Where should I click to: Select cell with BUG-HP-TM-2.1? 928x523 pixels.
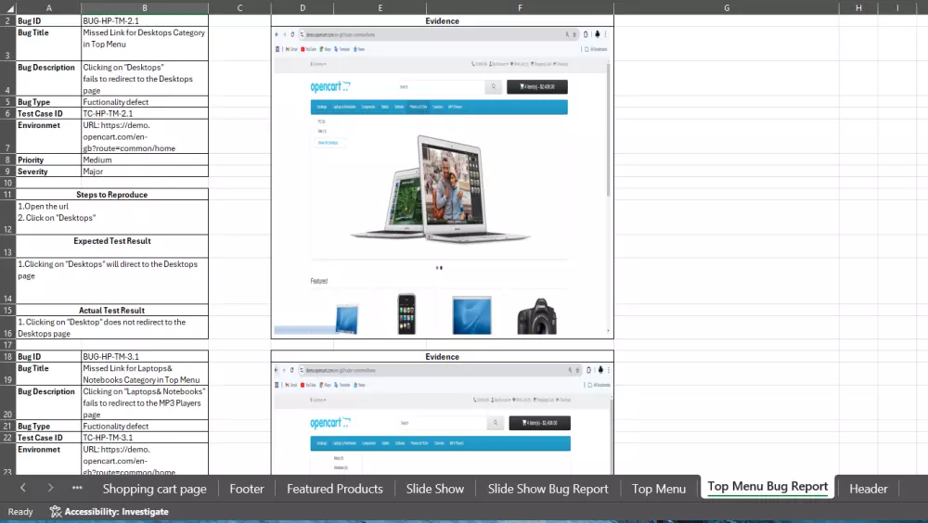145,20
